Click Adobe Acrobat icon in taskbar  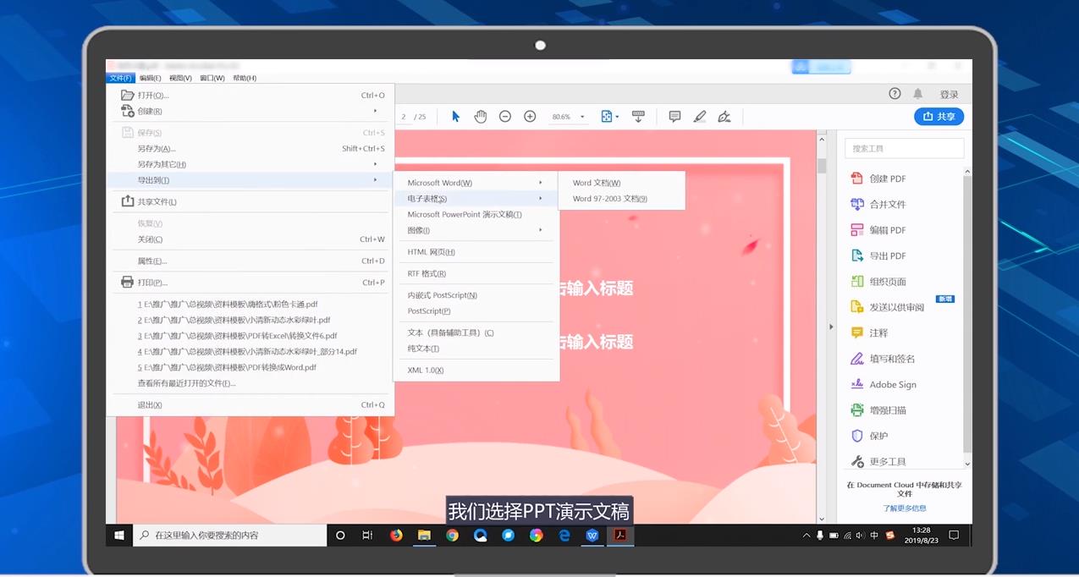coord(620,535)
